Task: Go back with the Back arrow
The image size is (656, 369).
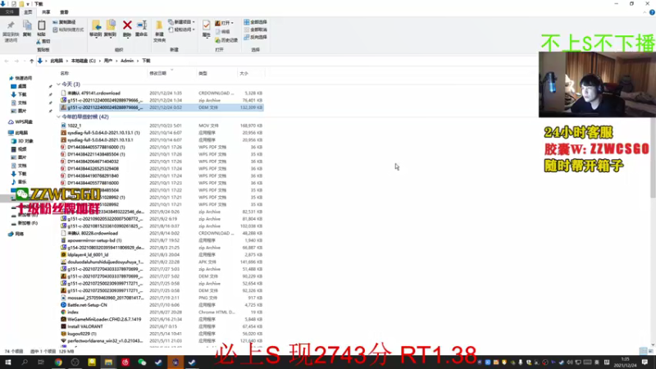Action: tap(7, 61)
